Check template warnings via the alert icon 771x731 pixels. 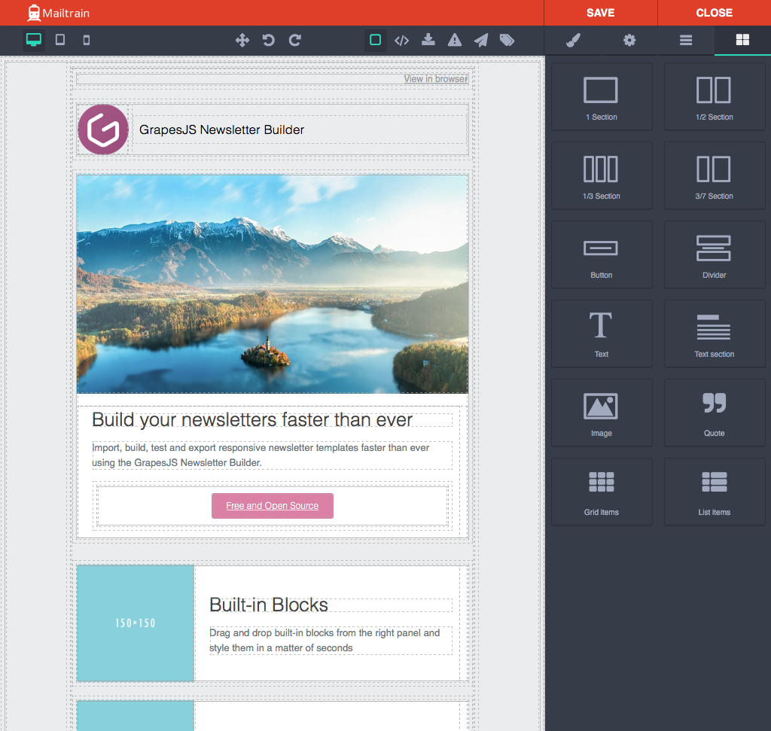click(x=454, y=40)
